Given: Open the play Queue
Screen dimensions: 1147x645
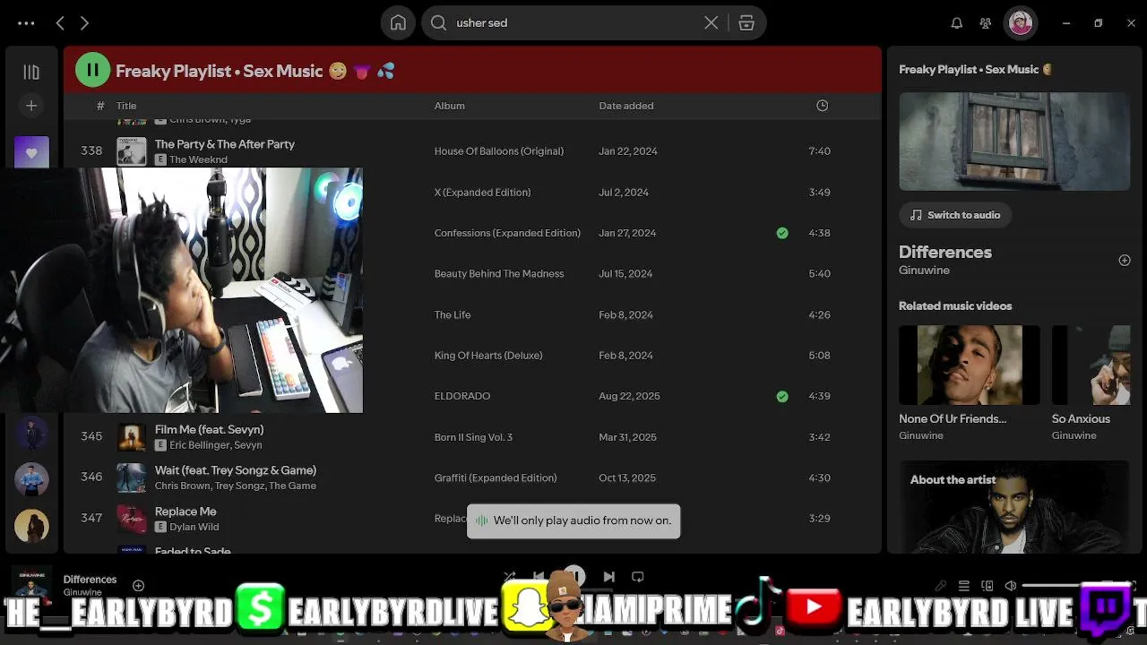Looking at the screenshot, I should (x=964, y=586).
